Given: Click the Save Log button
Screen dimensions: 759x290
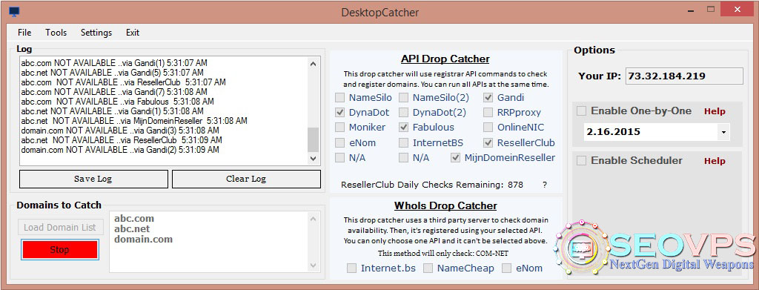Looking at the screenshot, I should tap(93, 179).
